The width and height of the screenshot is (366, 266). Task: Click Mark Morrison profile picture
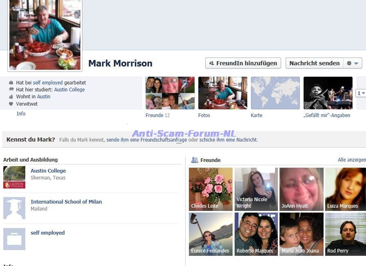pyautogui.click(x=45, y=35)
